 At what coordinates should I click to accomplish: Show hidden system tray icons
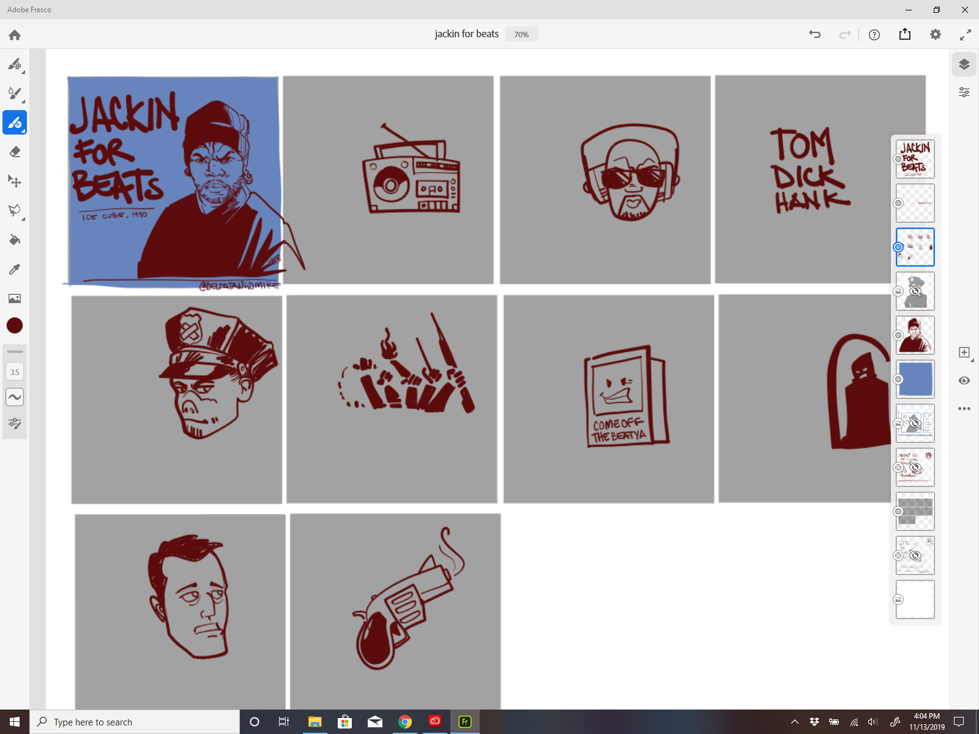coord(794,722)
